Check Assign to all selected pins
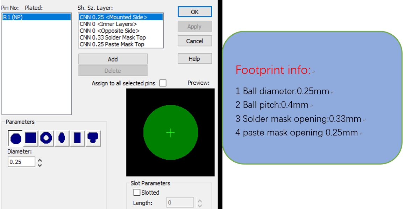This screenshot has width=405, height=209. [163, 83]
